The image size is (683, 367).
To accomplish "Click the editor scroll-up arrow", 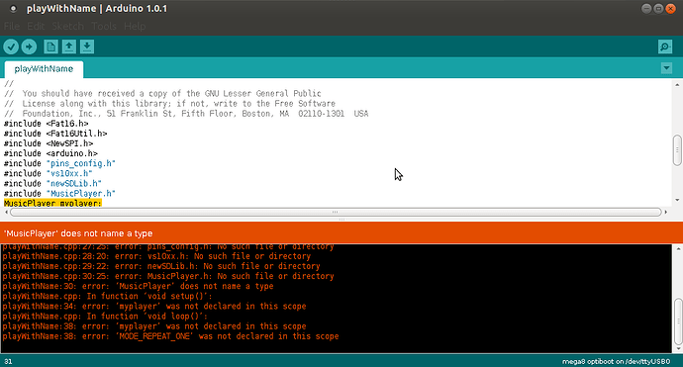I will 677,84.
